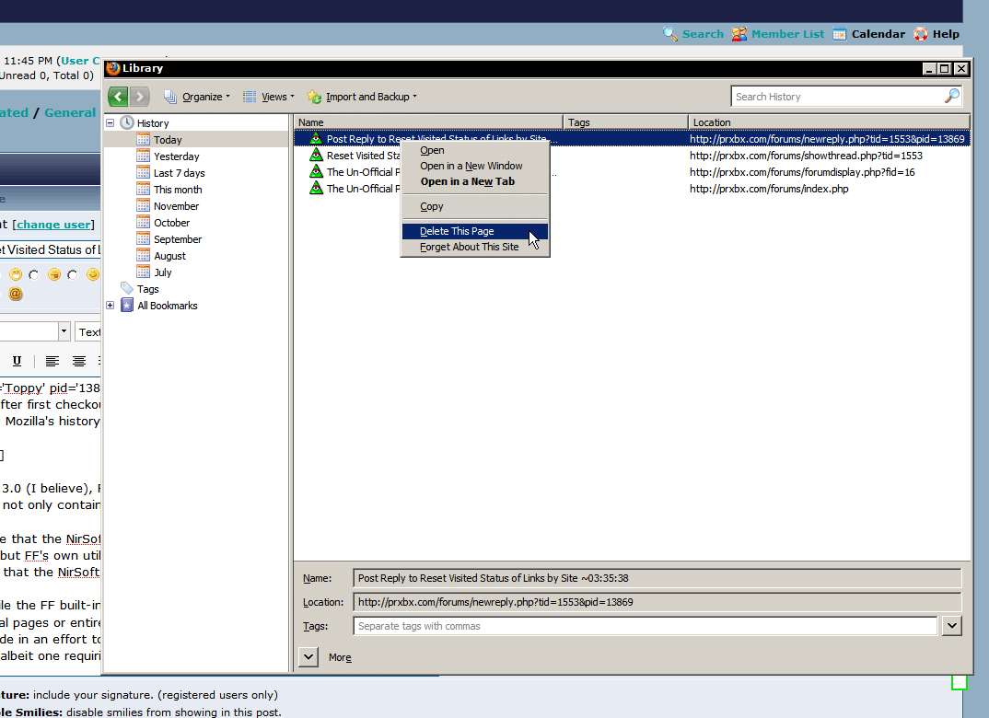Select radio button left of the smiling face
The width and height of the screenshot is (989, 718).
73,274
